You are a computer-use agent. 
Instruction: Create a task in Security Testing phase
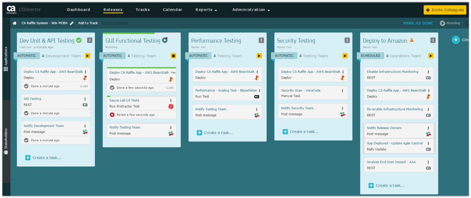[x=301, y=132]
